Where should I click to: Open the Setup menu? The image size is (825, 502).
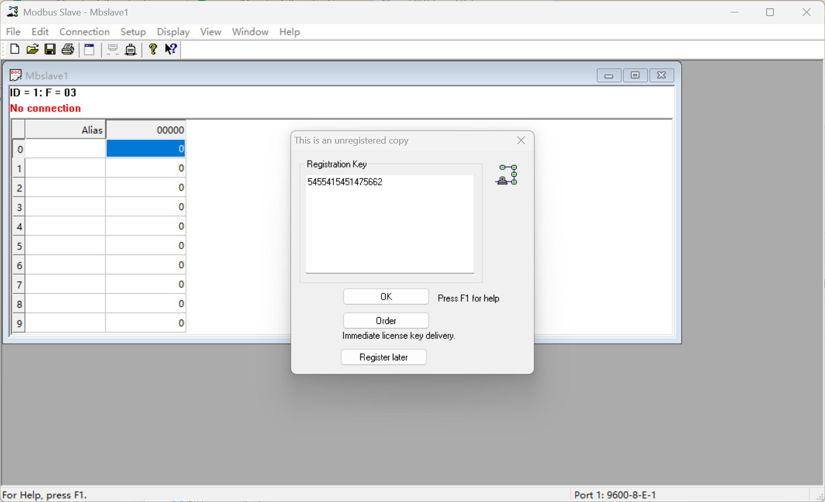point(133,32)
